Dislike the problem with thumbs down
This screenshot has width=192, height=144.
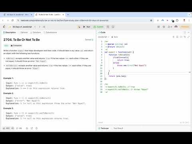point(12,128)
